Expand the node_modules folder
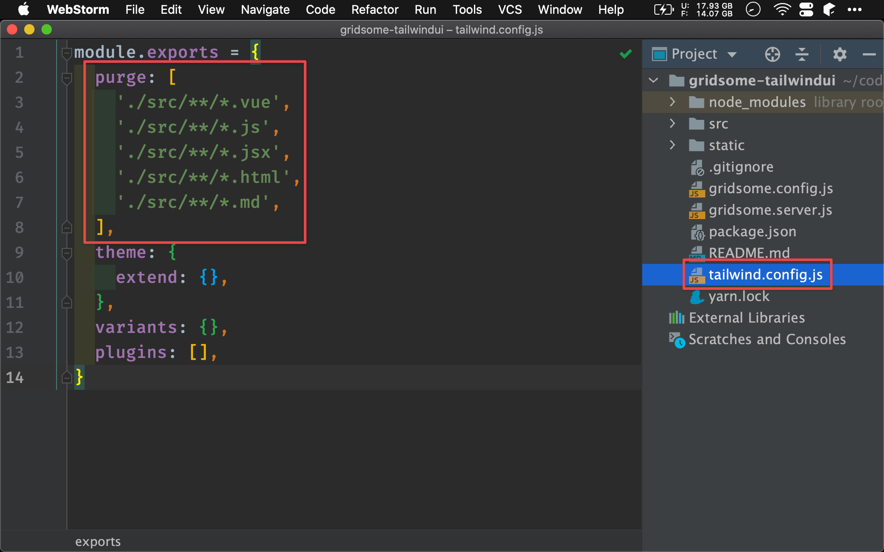This screenshot has width=884, height=552. click(672, 102)
